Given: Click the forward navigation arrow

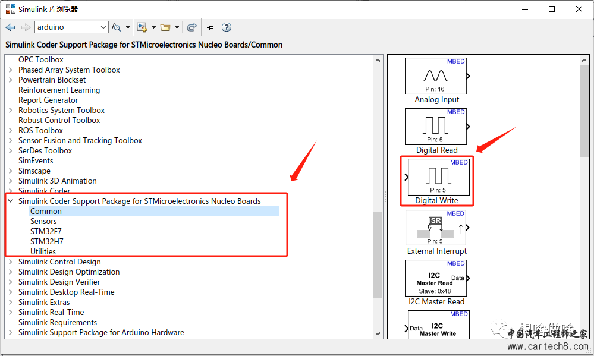Looking at the screenshot, I should pyautogui.click(x=26, y=27).
